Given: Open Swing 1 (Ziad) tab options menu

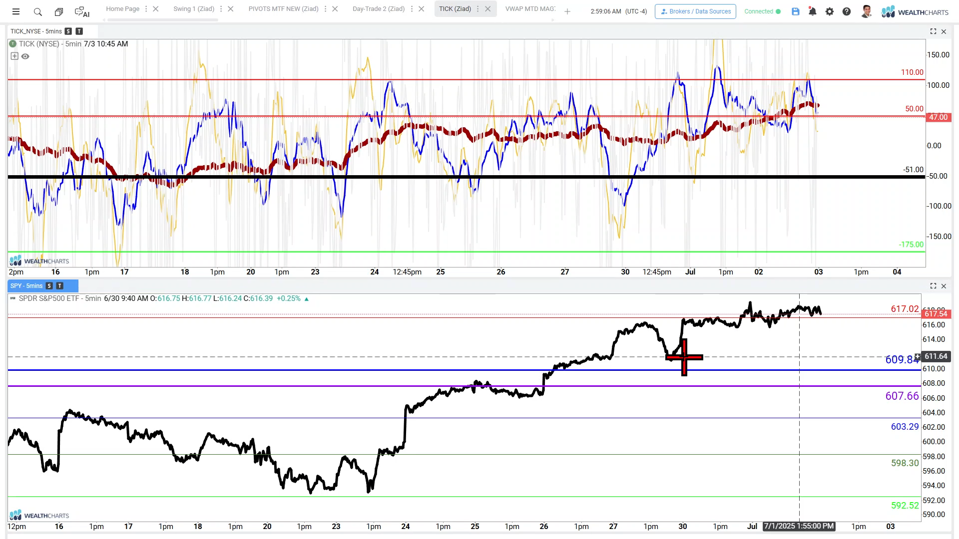Looking at the screenshot, I should (x=221, y=9).
